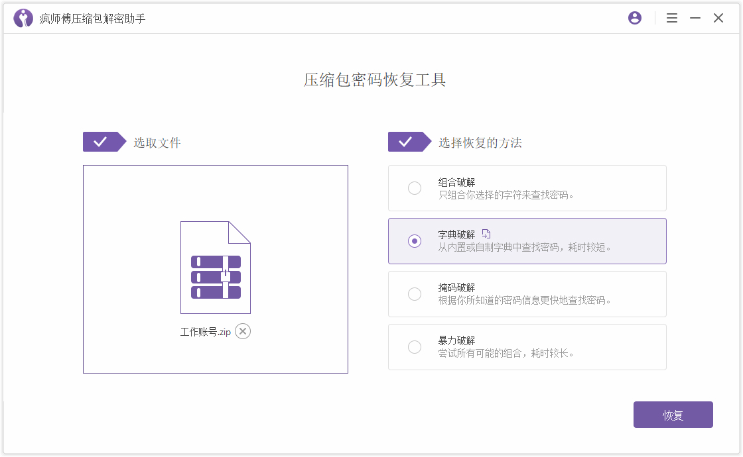
Task: Click the 恢复 recovery button
Action: 673,414
